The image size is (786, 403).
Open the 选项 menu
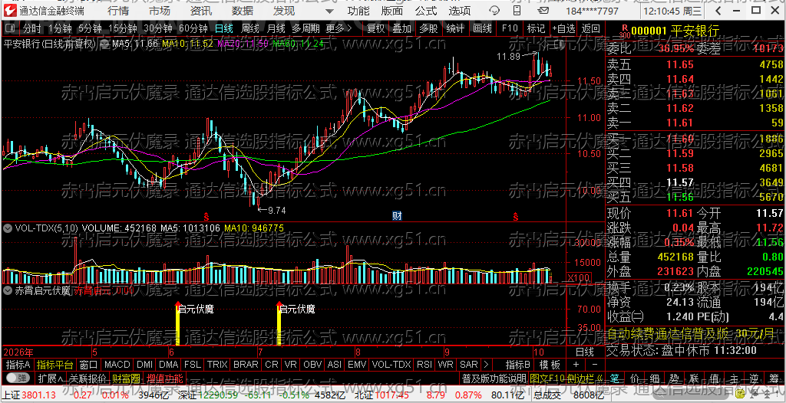click(x=460, y=10)
